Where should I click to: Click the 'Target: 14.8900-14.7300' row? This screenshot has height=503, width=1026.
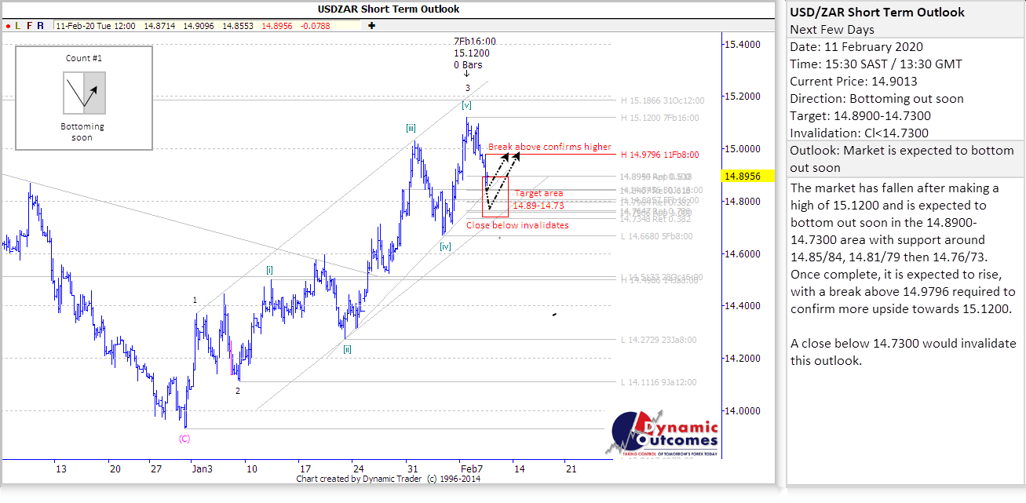[905, 115]
